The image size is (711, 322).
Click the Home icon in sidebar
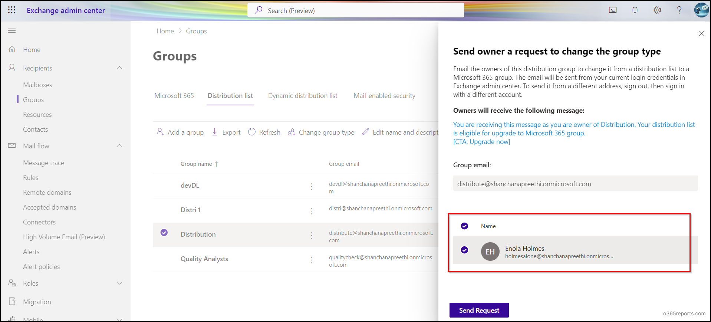pyautogui.click(x=12, y=49)
